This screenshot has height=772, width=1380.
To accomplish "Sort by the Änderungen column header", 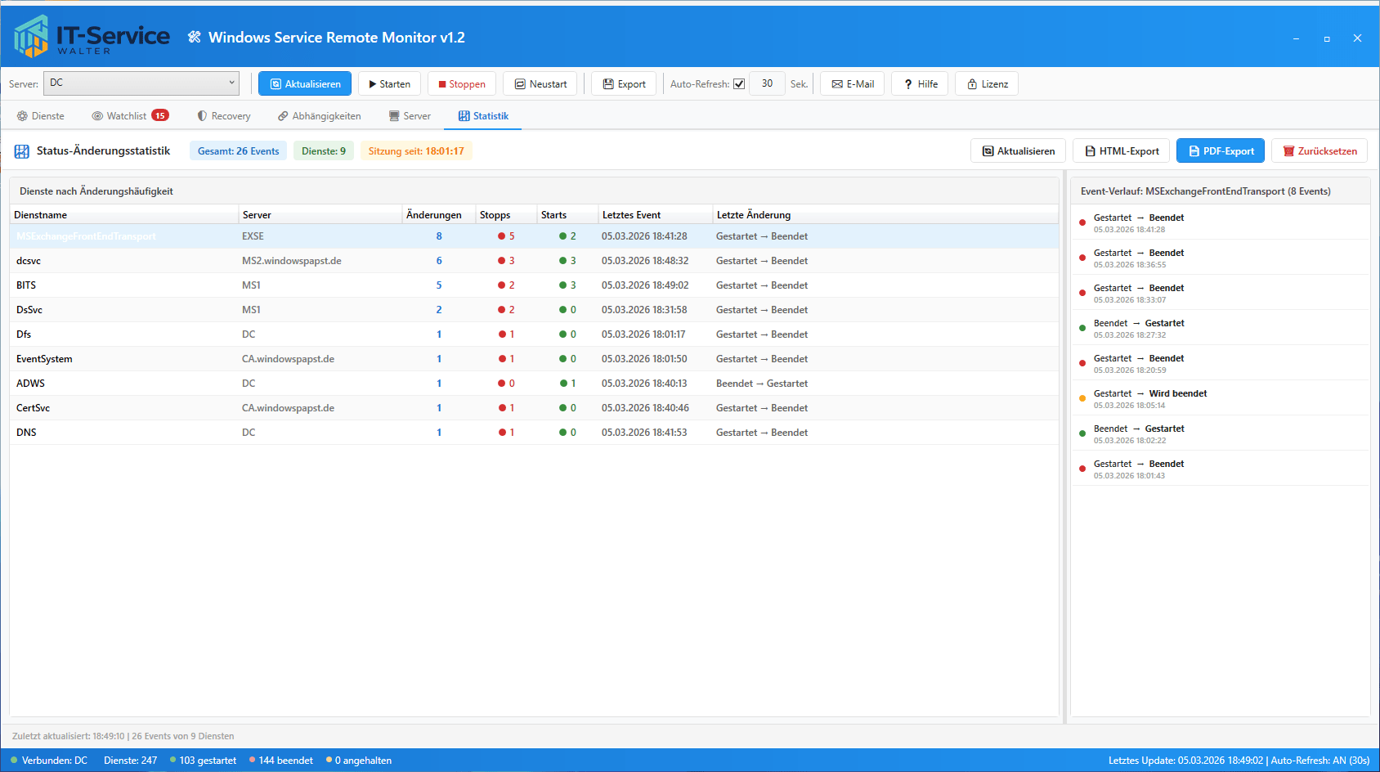I will [434, 215].
